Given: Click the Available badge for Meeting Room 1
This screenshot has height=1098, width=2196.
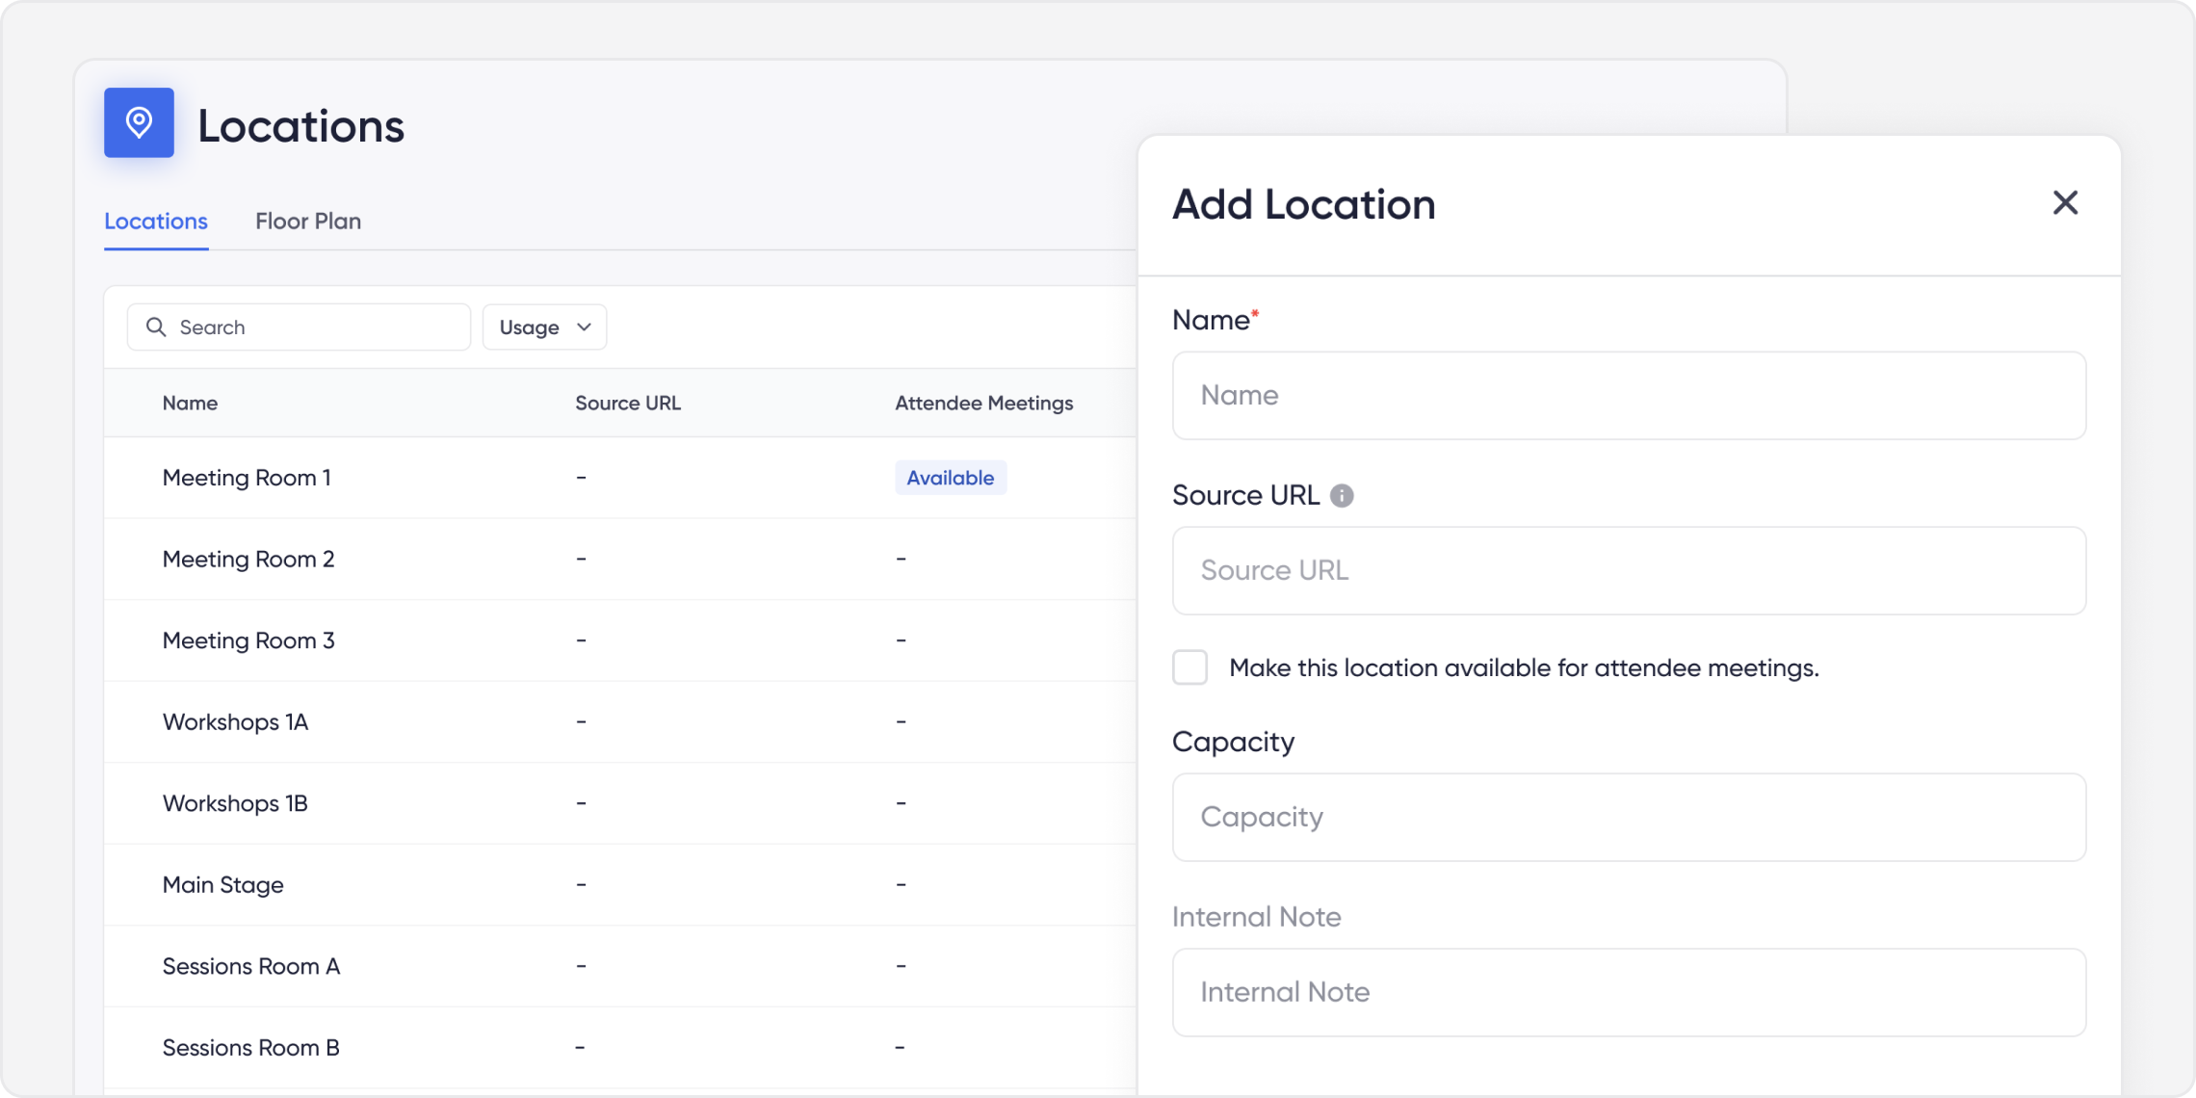Looking at the screenshot, I should (951, 478).
